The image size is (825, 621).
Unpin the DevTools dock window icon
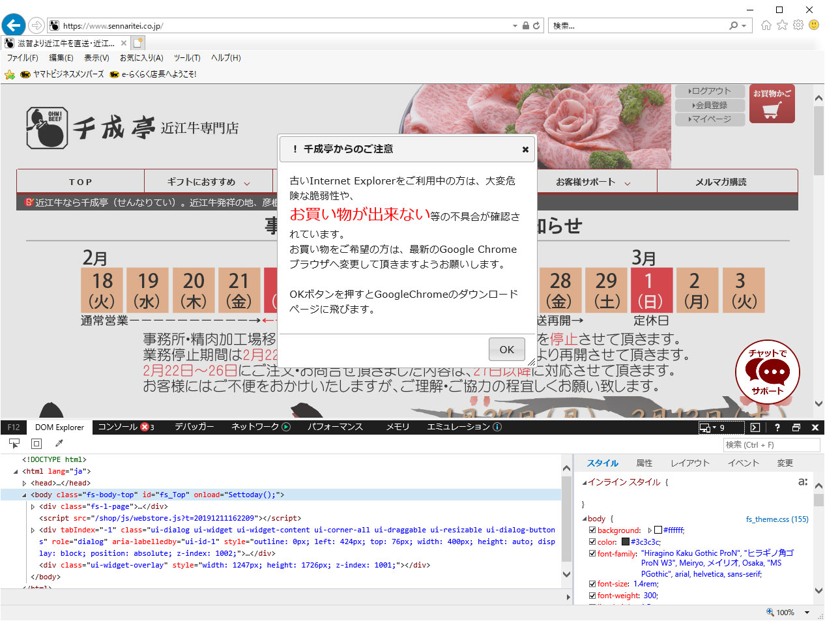(796, 427)
